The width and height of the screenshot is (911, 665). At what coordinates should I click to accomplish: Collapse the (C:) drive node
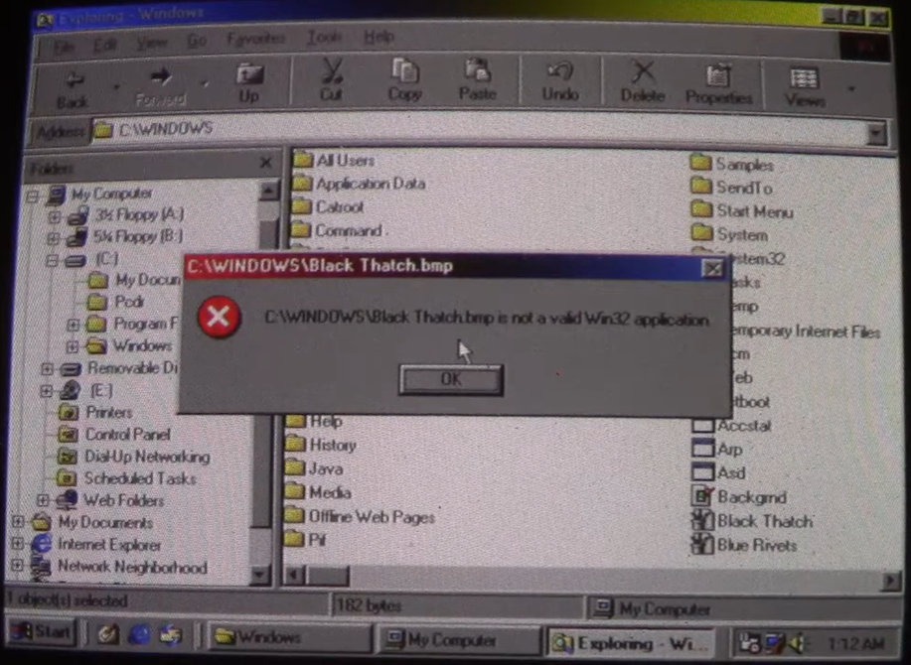pos(52,260)
